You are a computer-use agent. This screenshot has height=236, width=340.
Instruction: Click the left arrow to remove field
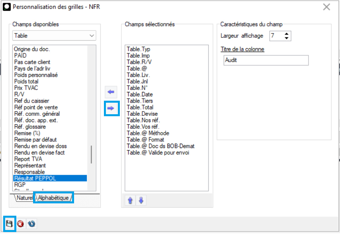111,92
